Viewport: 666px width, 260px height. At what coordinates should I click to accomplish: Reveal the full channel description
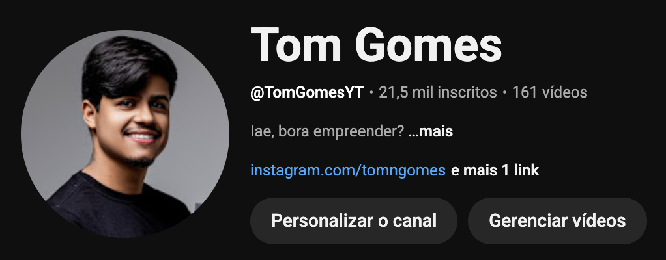[x=430, y=132]
